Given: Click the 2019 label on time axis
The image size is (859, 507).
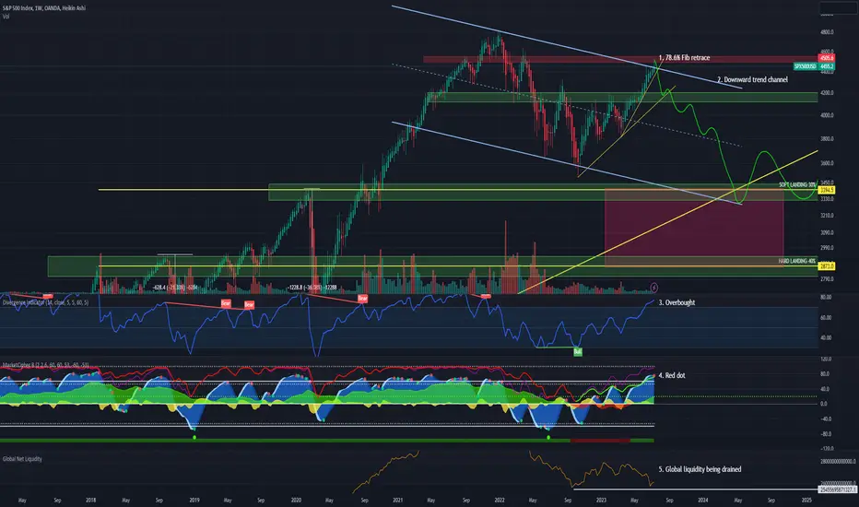Looking at the screenshot, I should tap(194, 500).
